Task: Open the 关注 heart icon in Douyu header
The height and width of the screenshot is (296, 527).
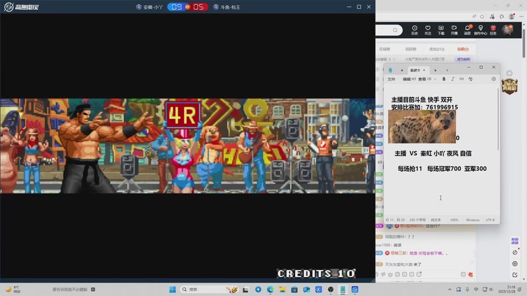Action: click(x=428, y=30)
